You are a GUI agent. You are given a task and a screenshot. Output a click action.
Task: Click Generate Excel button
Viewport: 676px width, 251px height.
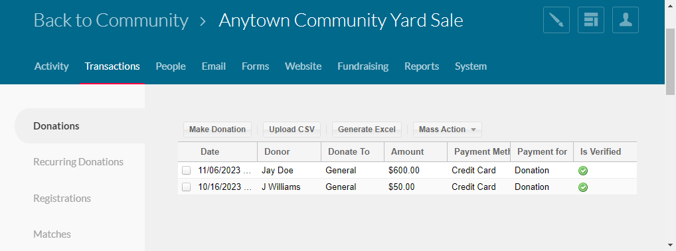pyautogui.click(x=367, y=129)
